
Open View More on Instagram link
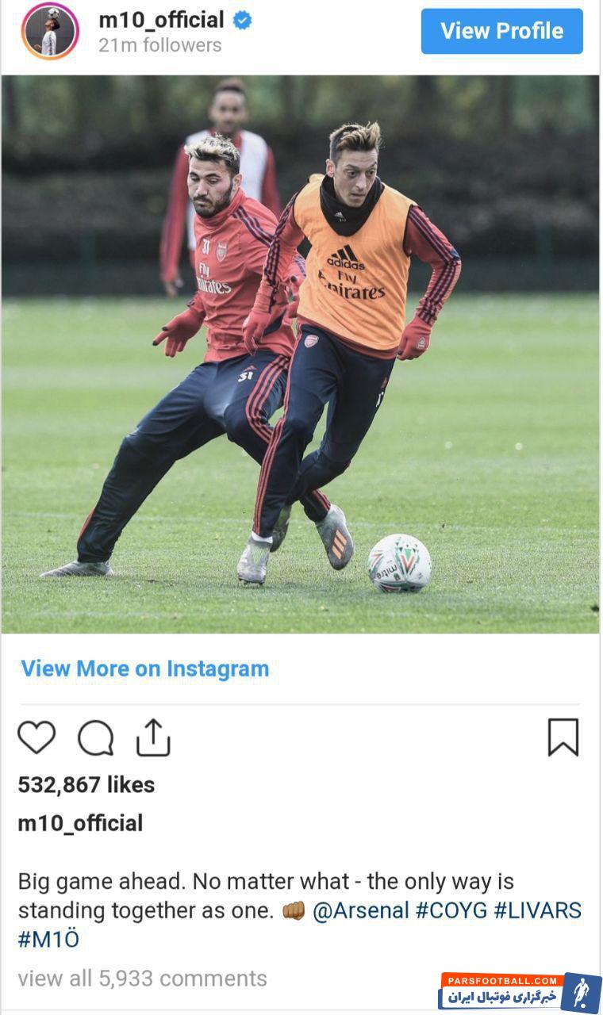(145, 668)
